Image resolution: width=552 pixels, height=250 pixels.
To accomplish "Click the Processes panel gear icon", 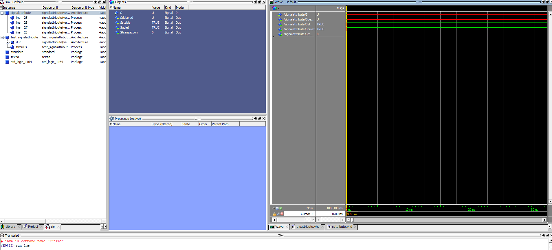I will (x=112, y=119).
